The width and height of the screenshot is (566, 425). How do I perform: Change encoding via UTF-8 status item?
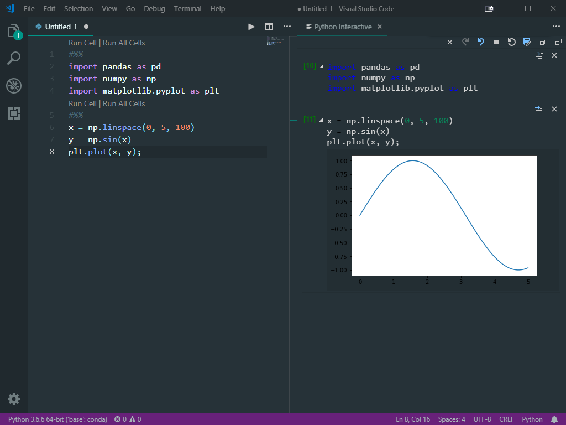(482, 419)
